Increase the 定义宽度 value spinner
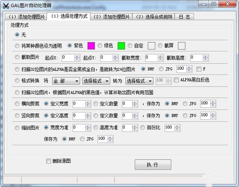This screenshot has height=187, width=239. pos(88,102)
